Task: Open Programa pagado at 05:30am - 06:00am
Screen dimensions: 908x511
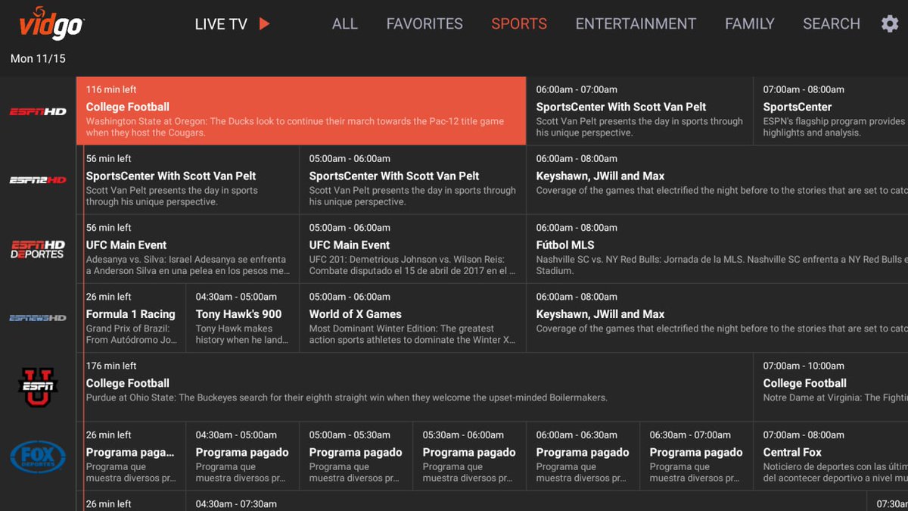Action: (x=470, y=456)
